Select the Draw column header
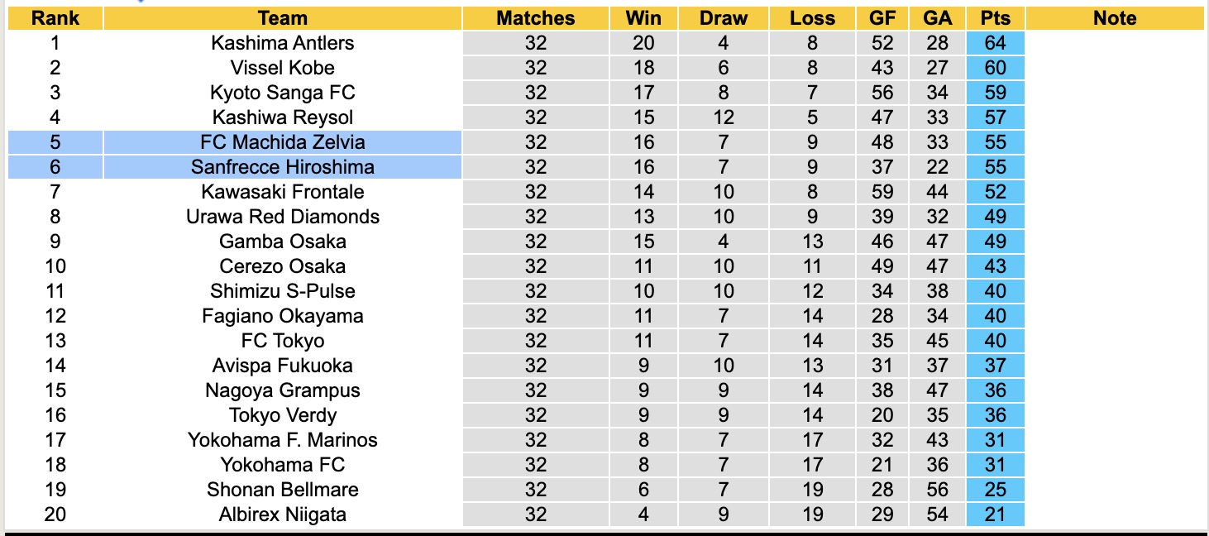Image resolution: width=1209 pixels, height=536 pixels. click(x=723, y=18)
